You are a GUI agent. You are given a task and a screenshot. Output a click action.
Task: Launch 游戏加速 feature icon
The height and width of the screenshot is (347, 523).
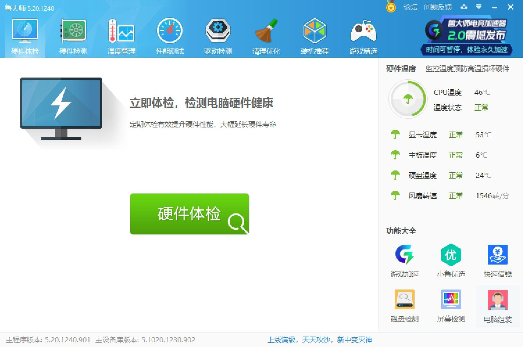pyautogui.click(x=405, y=255)
